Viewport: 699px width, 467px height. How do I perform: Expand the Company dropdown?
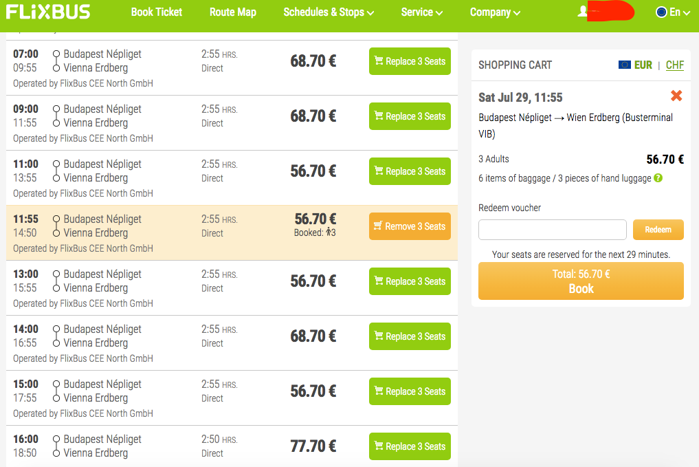(x=495, y=12)
